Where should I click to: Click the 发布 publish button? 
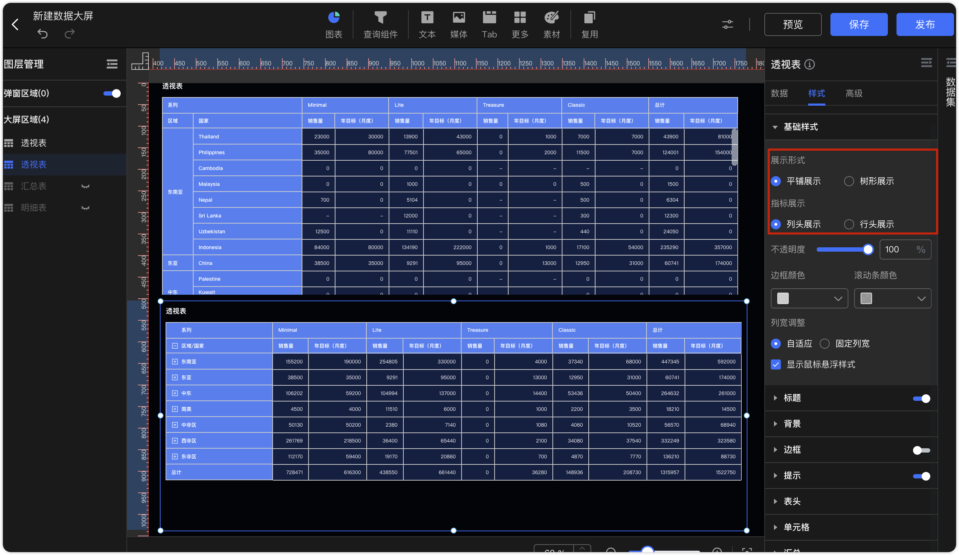[x=925, y=25]
